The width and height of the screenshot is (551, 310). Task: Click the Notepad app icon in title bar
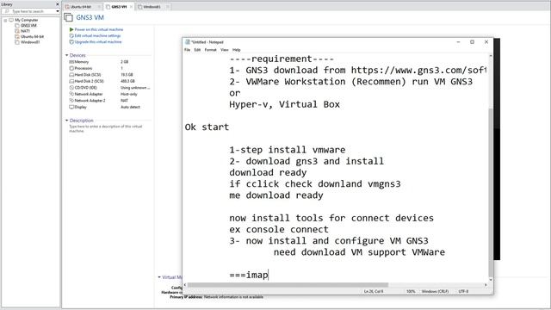pos(188,42)
